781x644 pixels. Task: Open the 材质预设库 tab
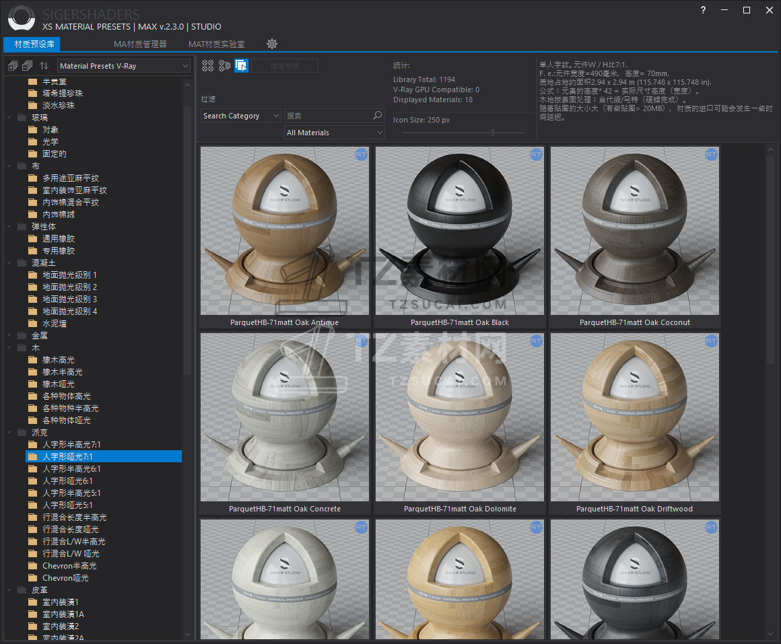point(32,44)
